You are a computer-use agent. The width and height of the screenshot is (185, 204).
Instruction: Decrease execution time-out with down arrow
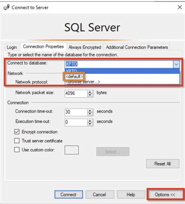pos(90,124)
